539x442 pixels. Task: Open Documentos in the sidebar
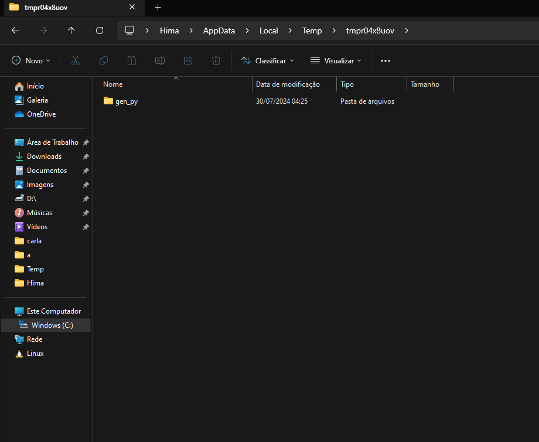click(40, 171)
